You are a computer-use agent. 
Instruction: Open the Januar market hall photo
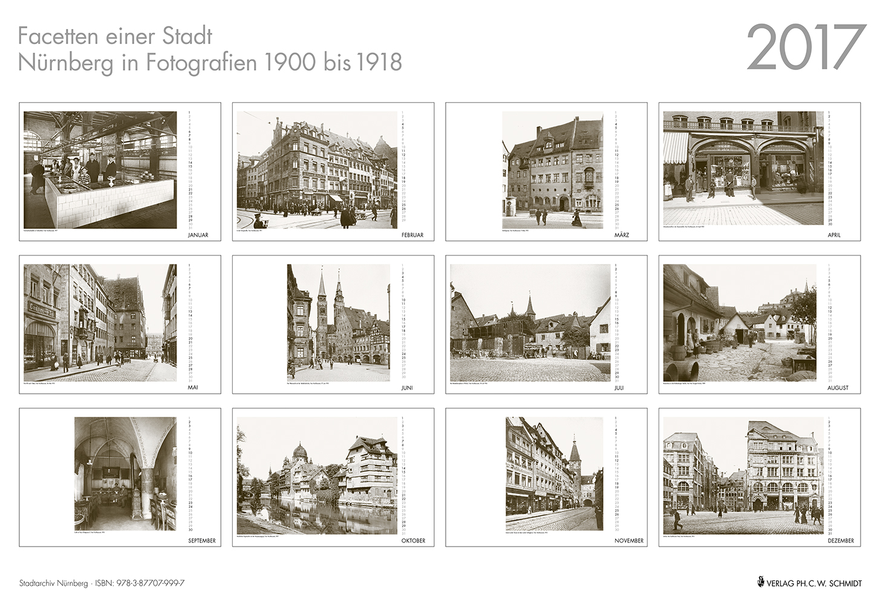tap(100, 170)
